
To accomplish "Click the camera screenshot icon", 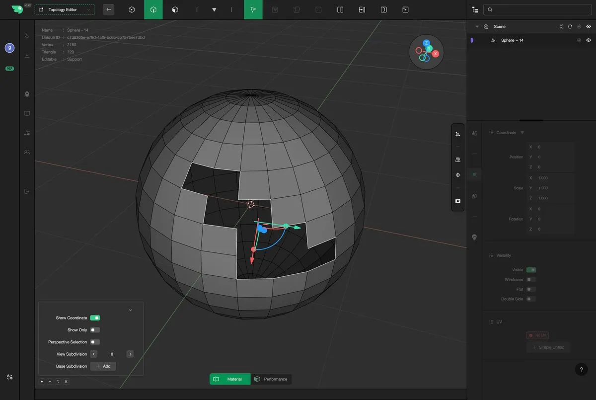I will click(457, 201).
